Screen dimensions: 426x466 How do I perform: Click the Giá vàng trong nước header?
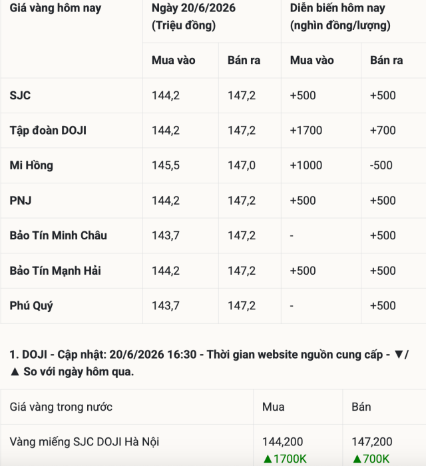pyautogui.click(x=61, y=407)
